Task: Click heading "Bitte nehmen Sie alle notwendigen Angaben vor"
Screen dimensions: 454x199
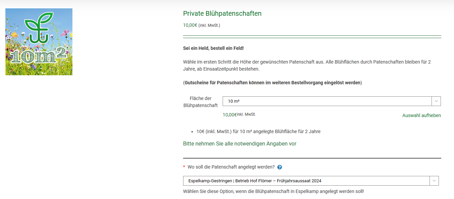Action: tap(240, 144)
